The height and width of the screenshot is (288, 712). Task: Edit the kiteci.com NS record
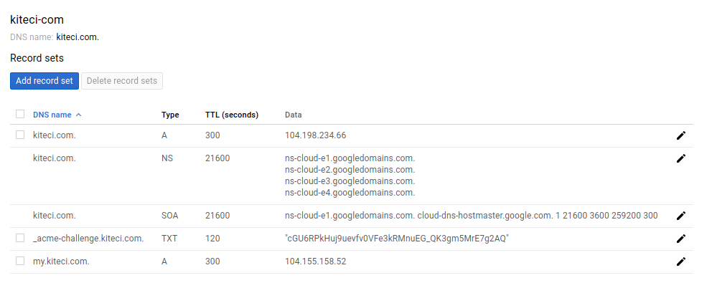(x=680, y=158)
